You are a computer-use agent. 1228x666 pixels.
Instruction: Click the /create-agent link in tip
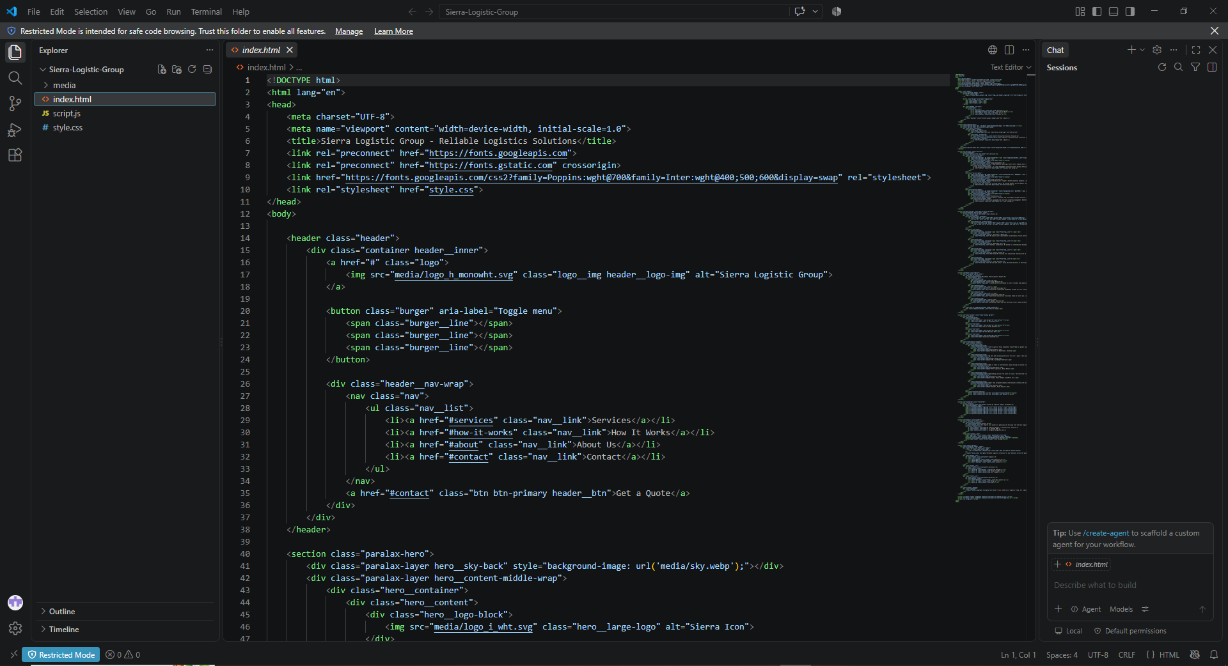(1106, 533)
